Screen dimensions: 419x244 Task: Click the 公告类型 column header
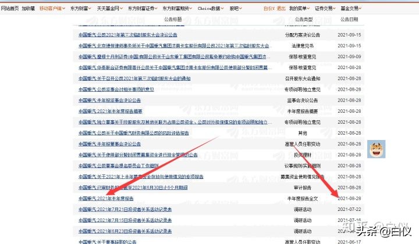pyautogui.click(x=304, y=19)
